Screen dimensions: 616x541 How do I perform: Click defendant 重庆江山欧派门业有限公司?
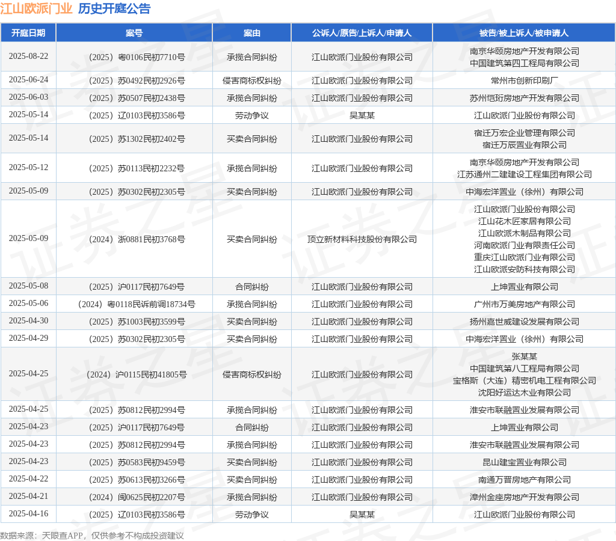pyautogui.click(x=525, y=257)
